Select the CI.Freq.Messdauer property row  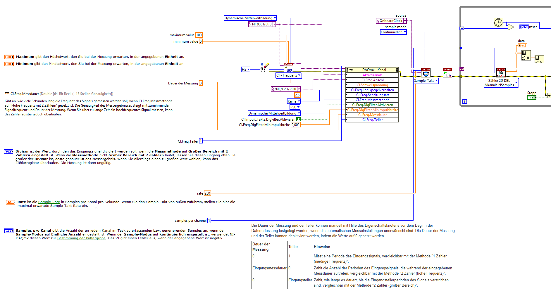(372, 115)
